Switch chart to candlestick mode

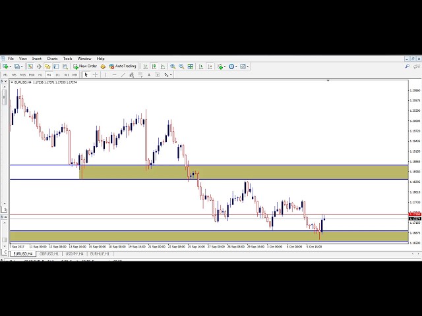[154, 66]
